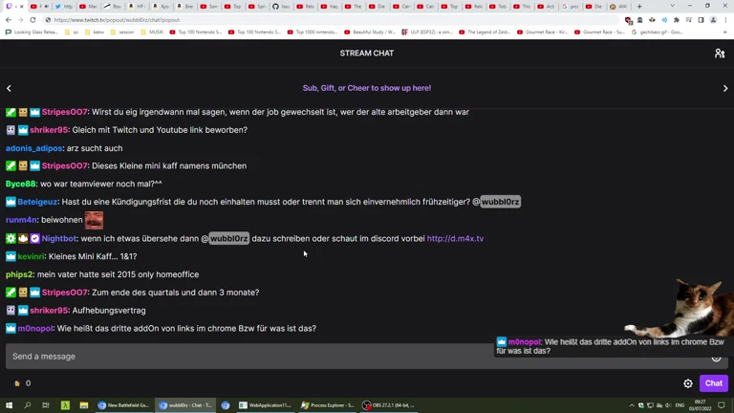
Task: Switch to OBS 27.2.1 in taskbar
Action: point(389,405)
